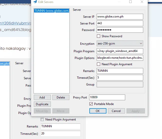Click the greyed Move button beside Move Up
162x139 pixels.
pos(61,111)
